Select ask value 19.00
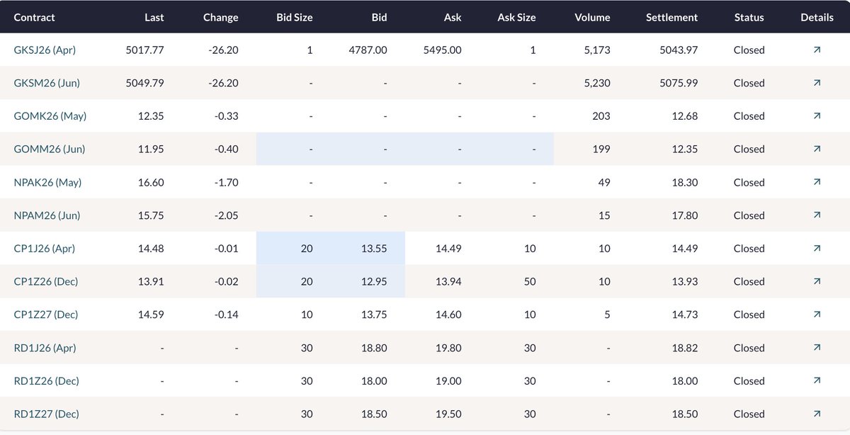 449,381
